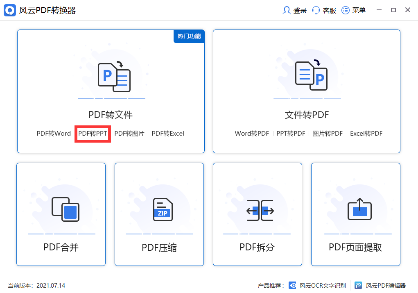Click the 文件转PDF document conversion icon
Image resolution: width=418 pixels, height=293 pixels.
[312, 75]
